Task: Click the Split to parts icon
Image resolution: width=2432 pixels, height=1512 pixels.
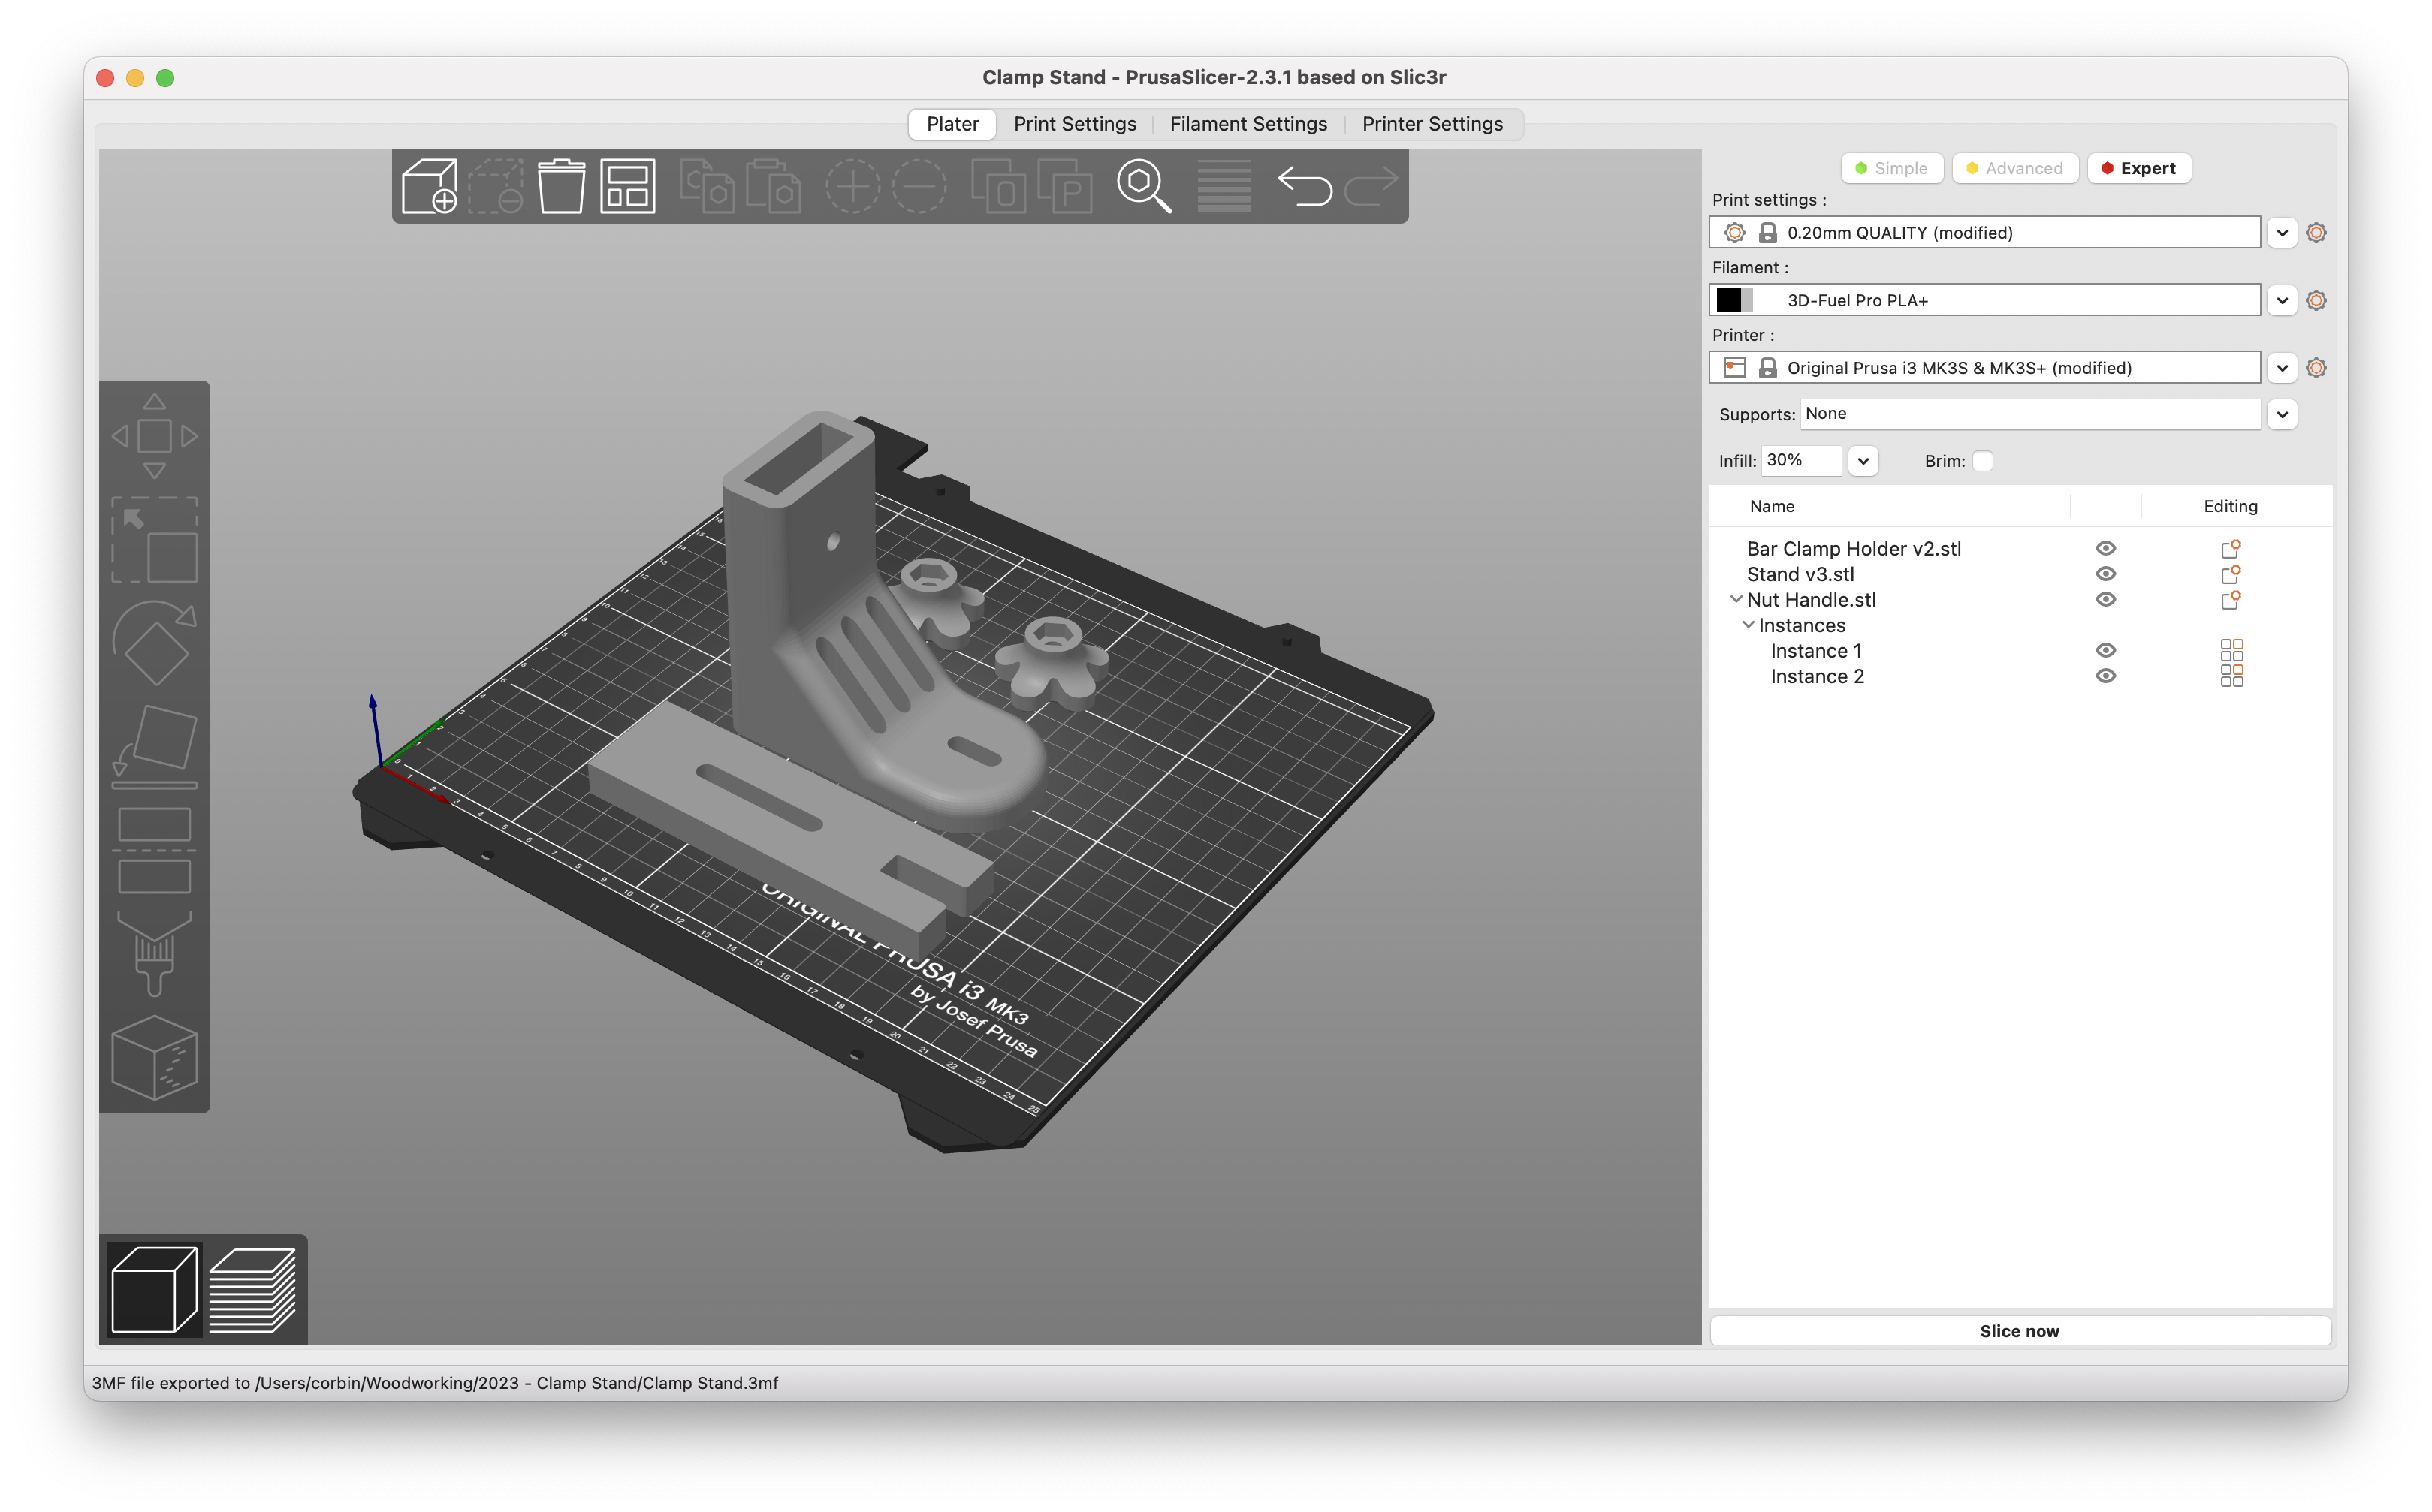Action: (x=1064, y=186)
